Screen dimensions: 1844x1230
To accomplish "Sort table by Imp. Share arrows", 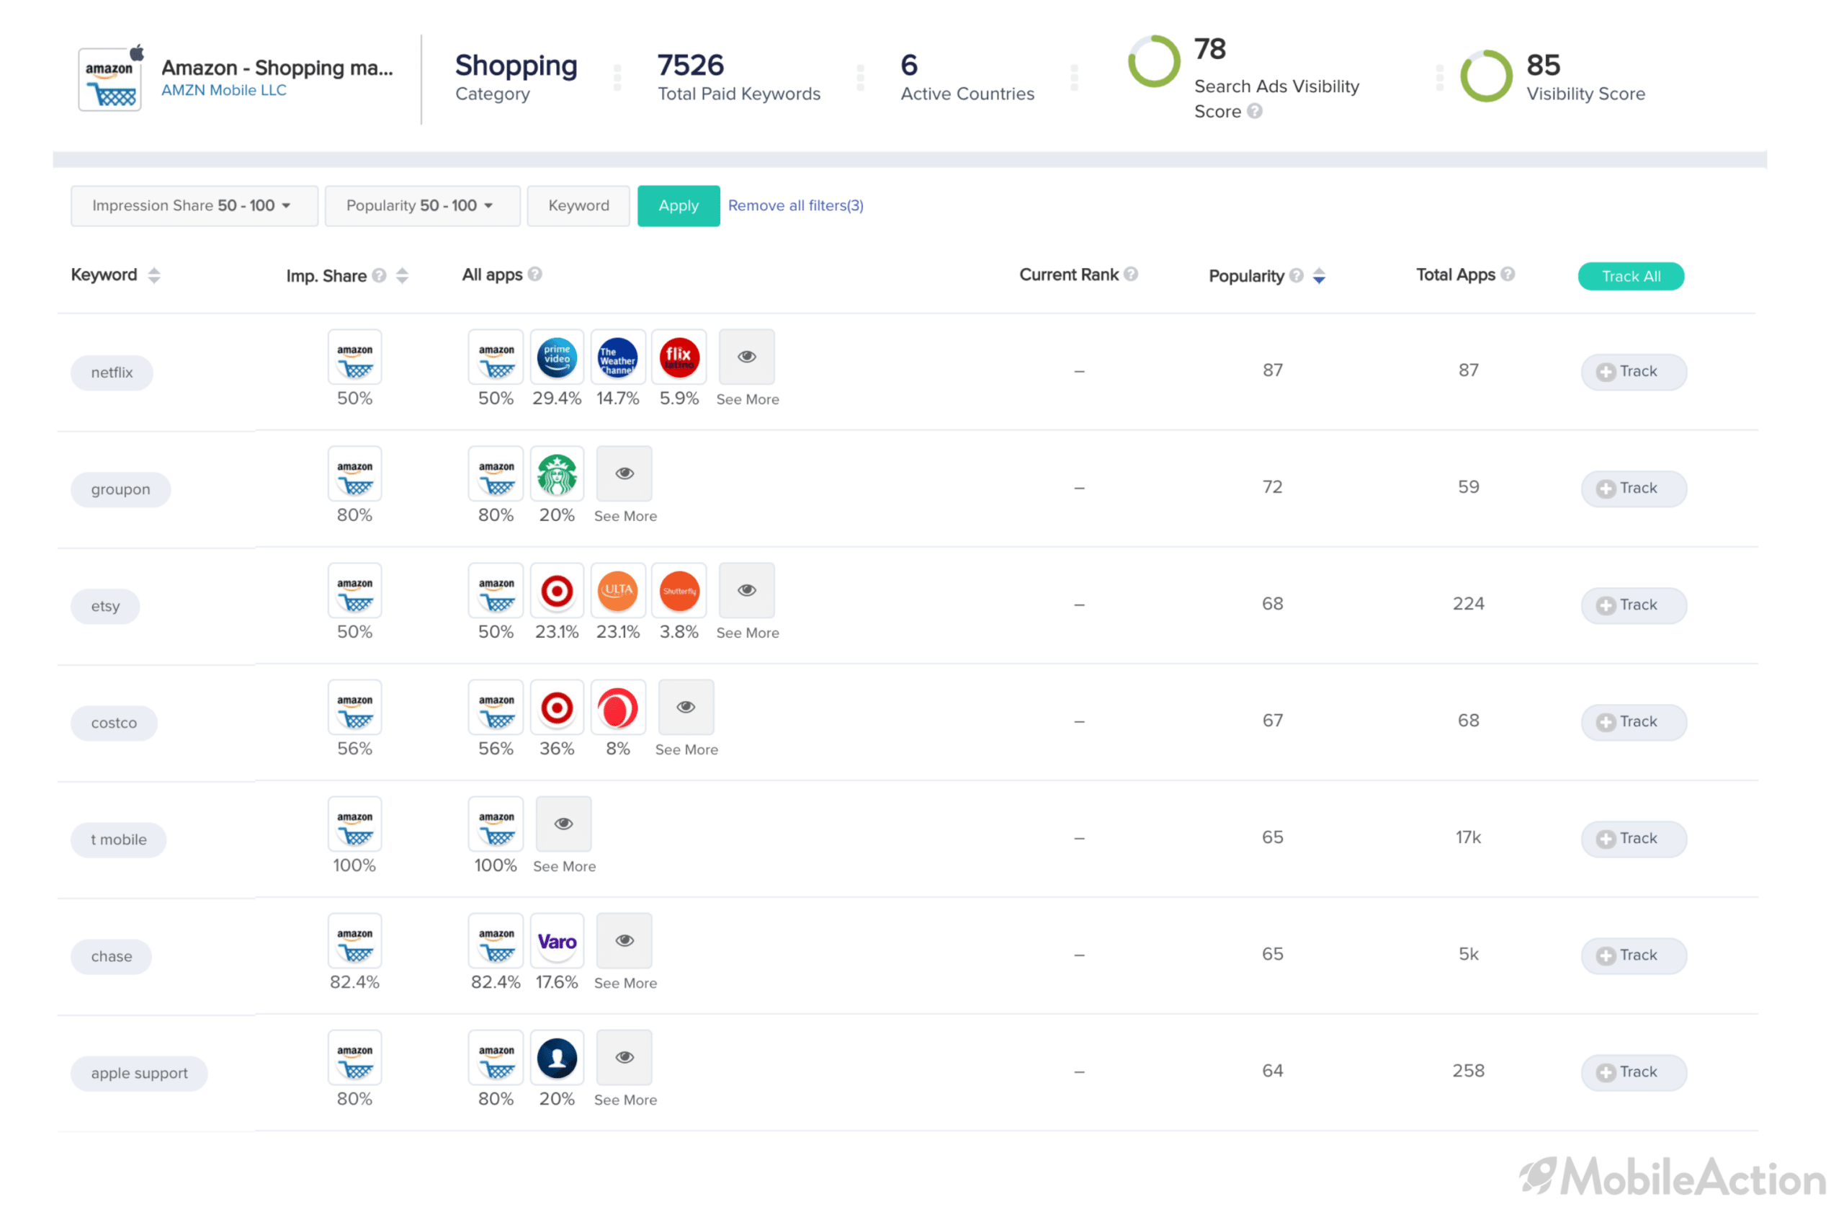I will pos(402,276).
